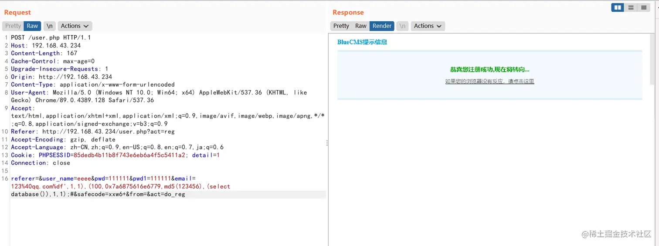Click the 'Content-Length: 167' header
The image size is (659, 246).
(x=44, y=53)
